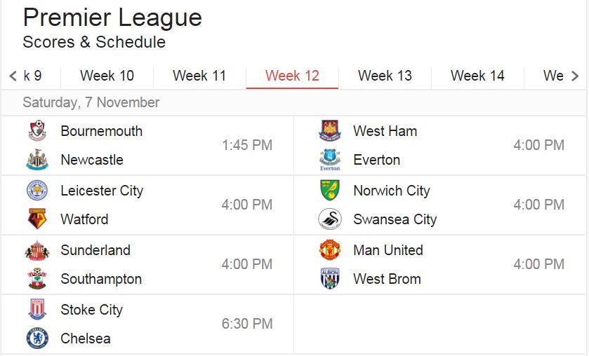Switch to the Week 13 tab
Image resolution: width=589 pixels, height=356 pixels.
click(385, 76)
